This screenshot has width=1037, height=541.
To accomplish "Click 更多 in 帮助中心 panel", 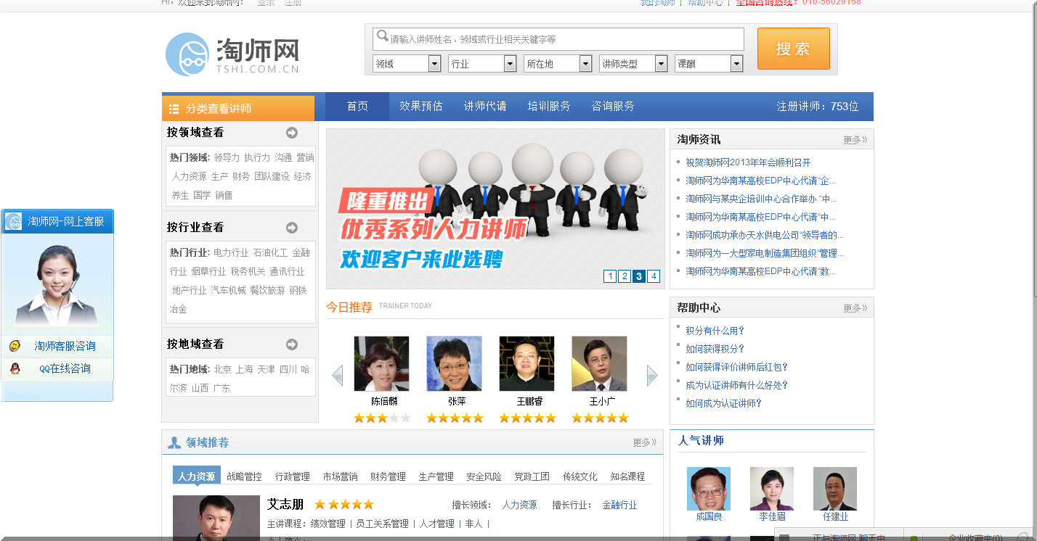I will point(855,308).
